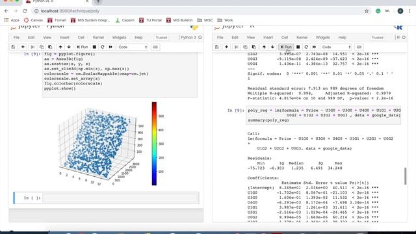Open the MIS Bulletin bookmark
The height and width of the screenshot is (234, 416).
pos(179,20)
